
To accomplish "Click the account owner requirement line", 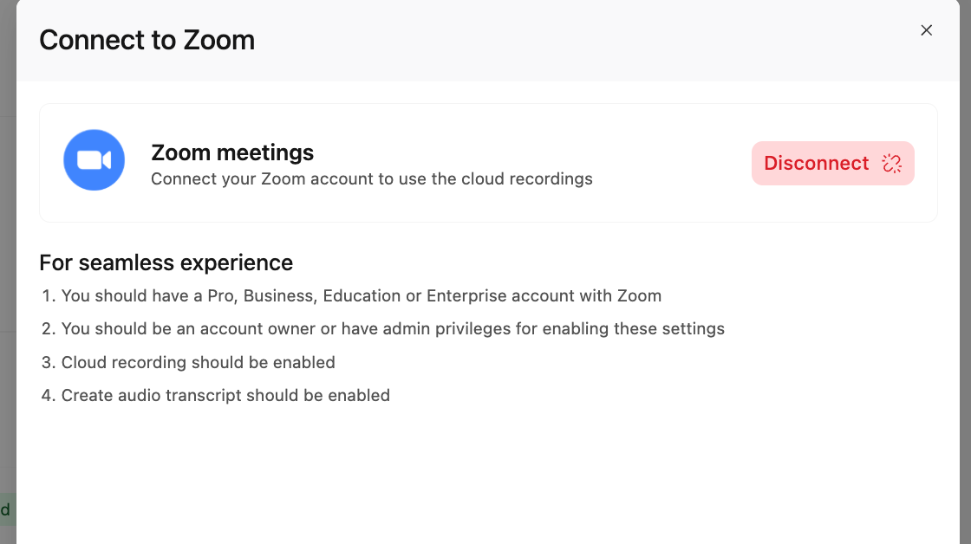I will (x=393, y=328).
